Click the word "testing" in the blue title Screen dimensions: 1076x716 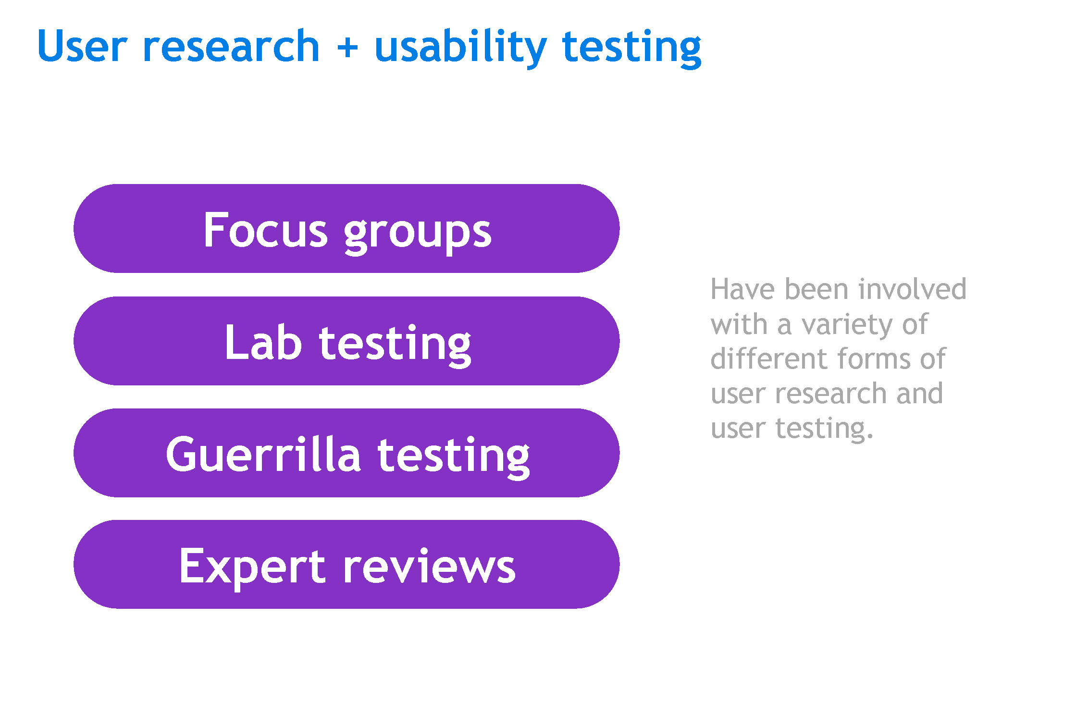[631, 47]
